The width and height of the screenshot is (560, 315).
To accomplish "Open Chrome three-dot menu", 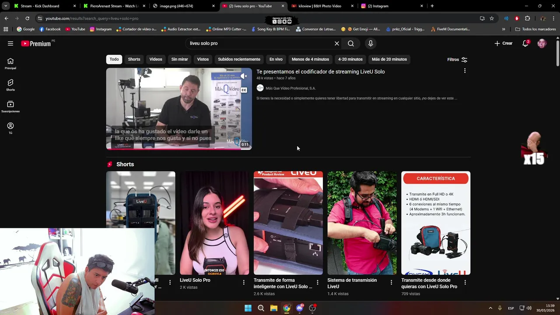I will (x=554, y=18).
